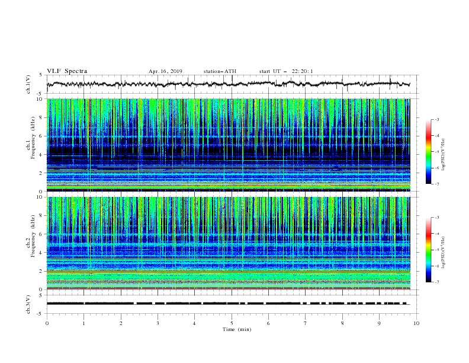Click the '10' tick on the time axis
The height and width of the screenshot is (363, 469).
416,323
